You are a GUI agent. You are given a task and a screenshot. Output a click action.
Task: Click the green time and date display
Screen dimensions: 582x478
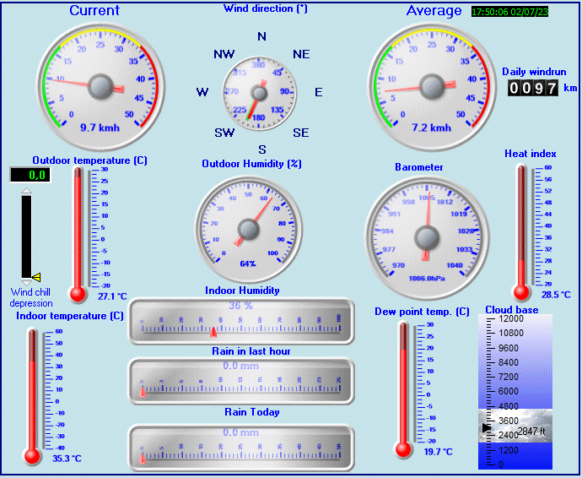521,13
